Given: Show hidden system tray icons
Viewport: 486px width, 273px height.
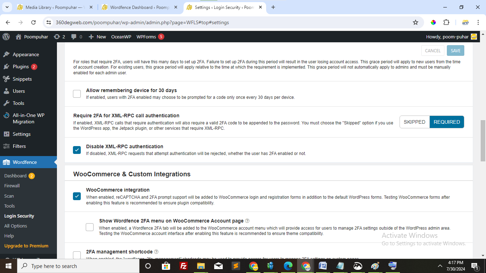Looking at the screenshot, I should (x=440, y=266).
